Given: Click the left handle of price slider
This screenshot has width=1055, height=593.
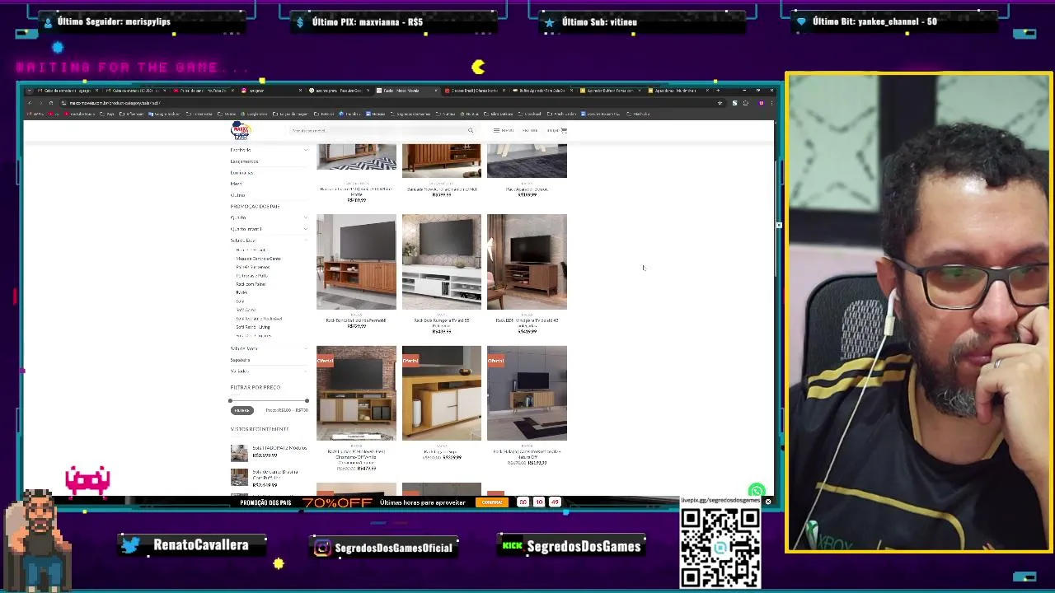Looking at the screenshot, I should coord(230,401).
